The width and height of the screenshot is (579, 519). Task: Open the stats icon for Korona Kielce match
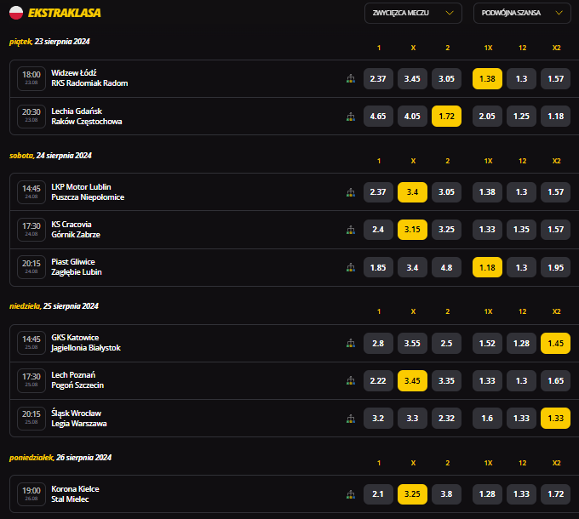[350, 494]
